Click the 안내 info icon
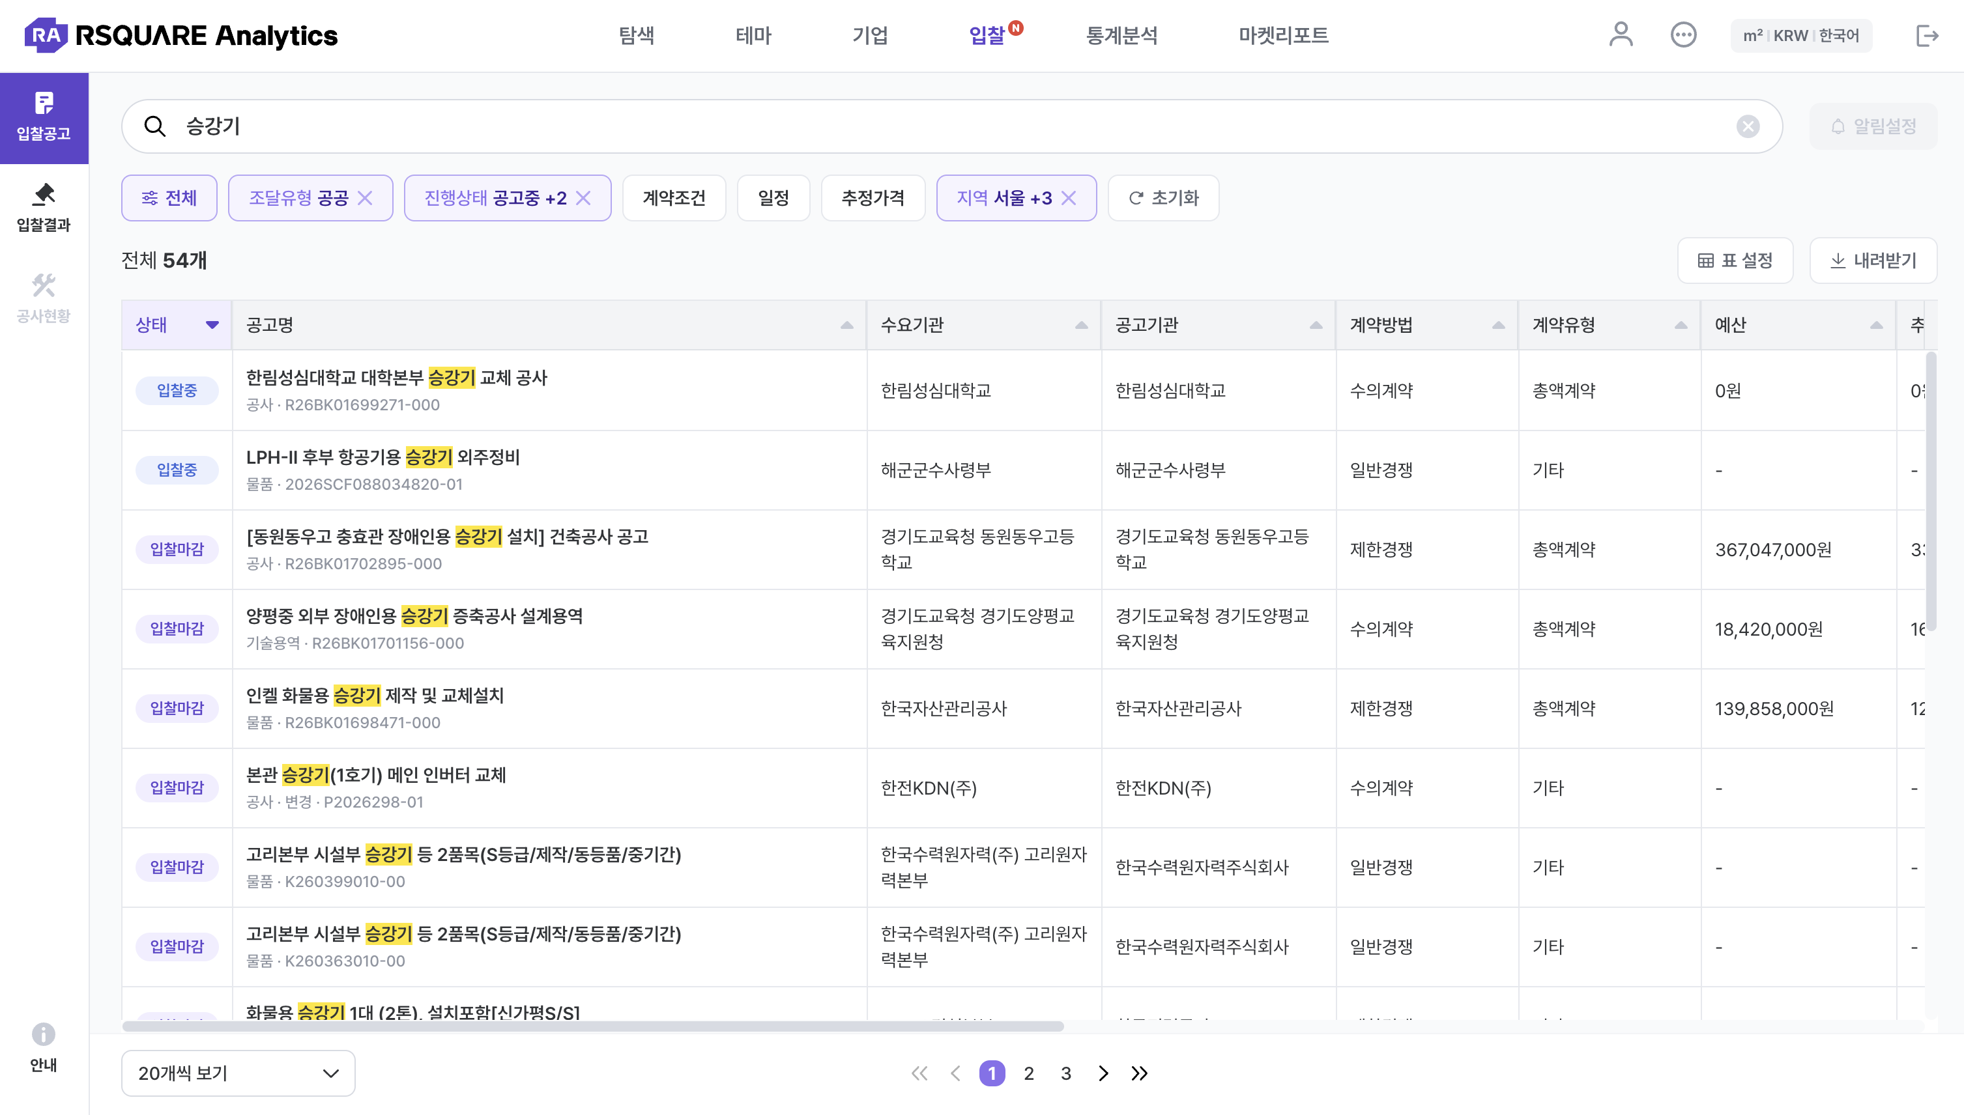1964x1115 pixels. (44, 1034)
